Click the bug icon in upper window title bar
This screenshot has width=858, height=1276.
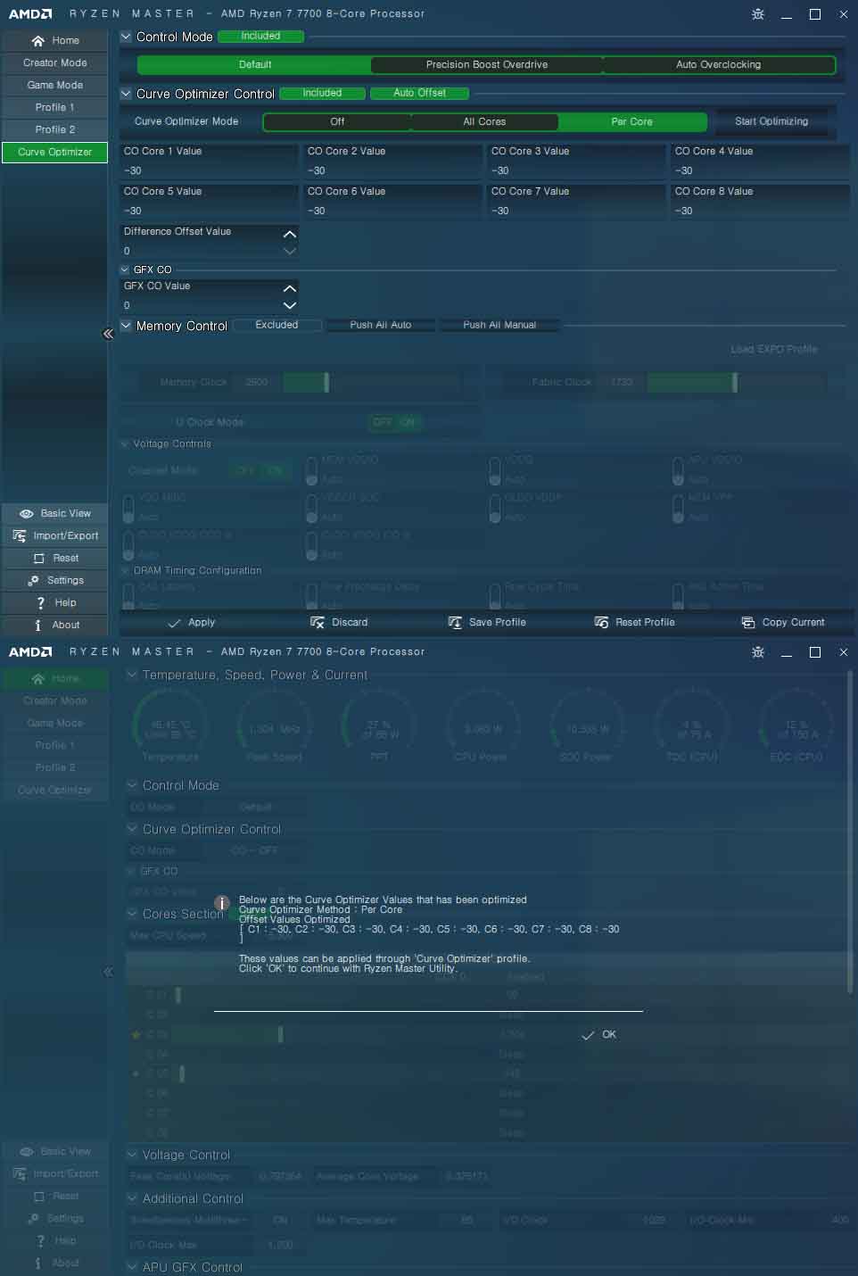point(757,14)
